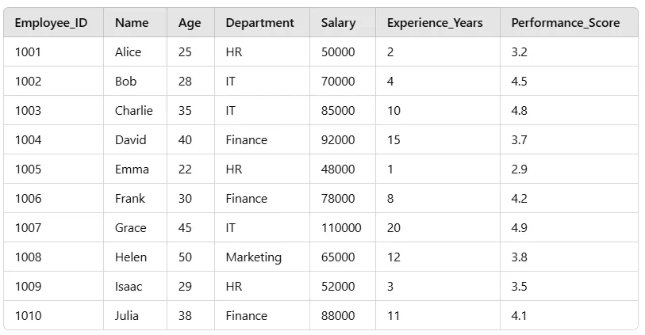The image size is (645, 335).
Task: Click the name cell Julia
Action: [x=127, y=316]
